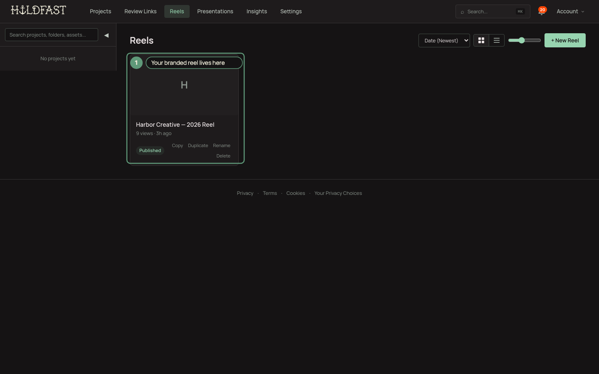This screenshot has width=599, height=374.
Task: Switch to list view
Action: point(497,40)
